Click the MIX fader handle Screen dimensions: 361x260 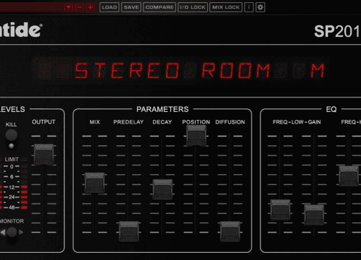[x=95, y=183]
